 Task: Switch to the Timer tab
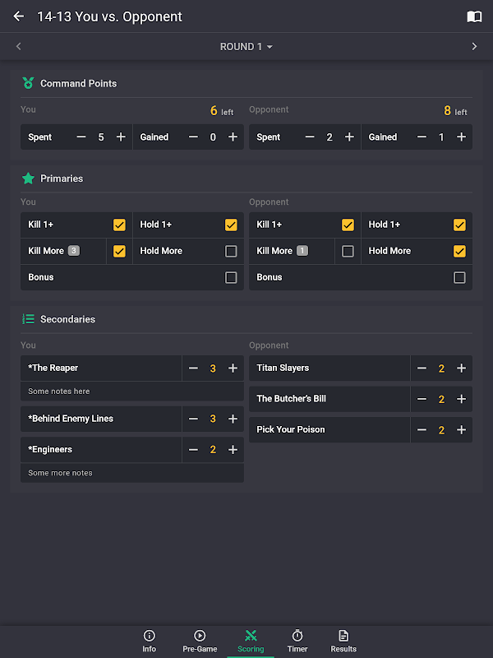pos(297,641)
